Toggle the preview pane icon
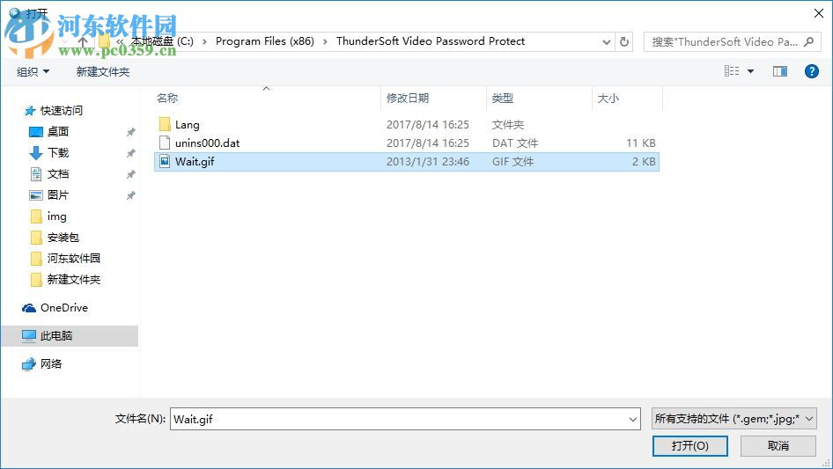The height and width of the screenshot is (469, 833). [x=780, y=71]
